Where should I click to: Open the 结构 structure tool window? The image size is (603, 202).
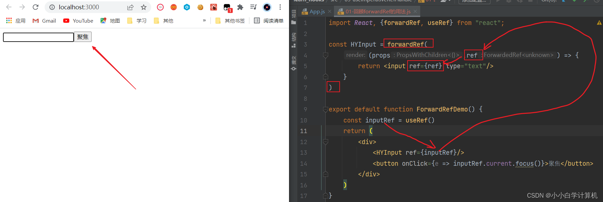point(293,40)
